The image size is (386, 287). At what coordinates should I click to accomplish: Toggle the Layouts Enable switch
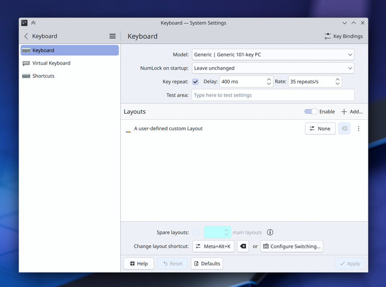click(x=311, y=111)
